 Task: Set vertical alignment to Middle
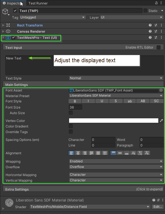pyautogui.click(x=120, y=153)
